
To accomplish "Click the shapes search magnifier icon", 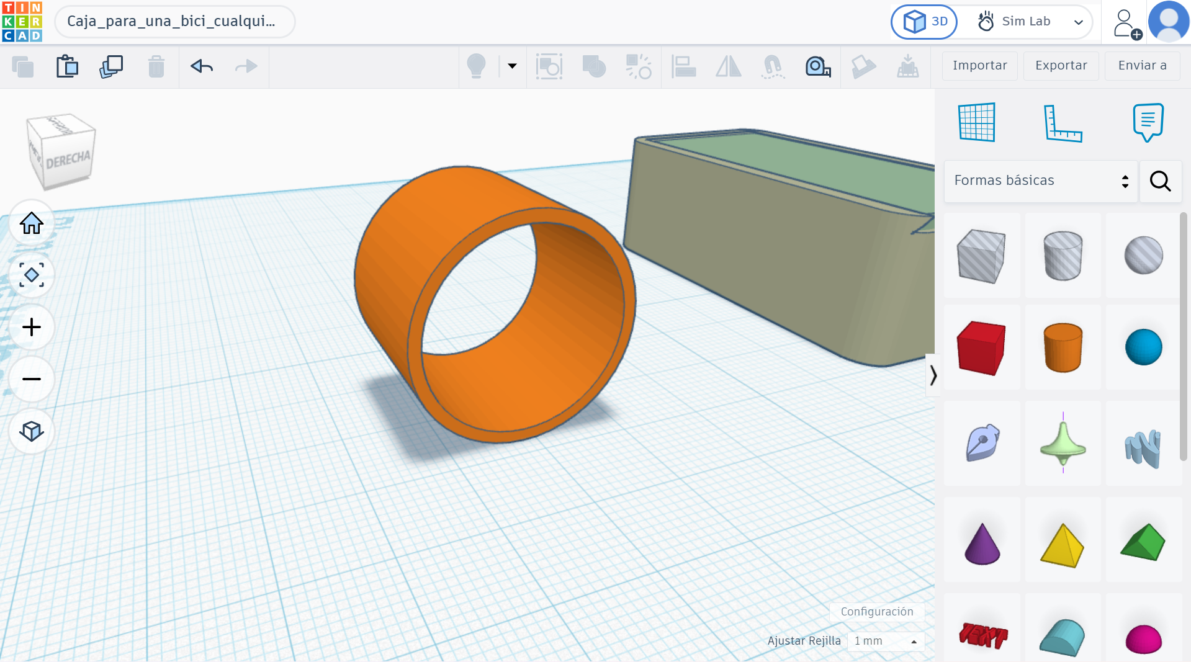I will [1160, 181].
